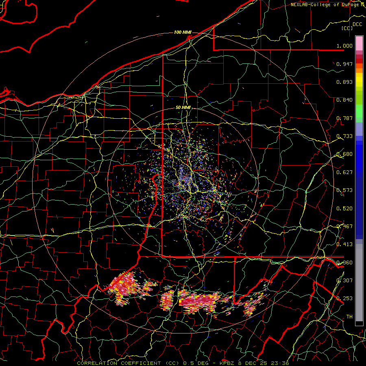Image resolution: width=366 pixels, height=366 pixels.
Task: Pick the lavender segment of the color bar
Action: coord(359,129)
